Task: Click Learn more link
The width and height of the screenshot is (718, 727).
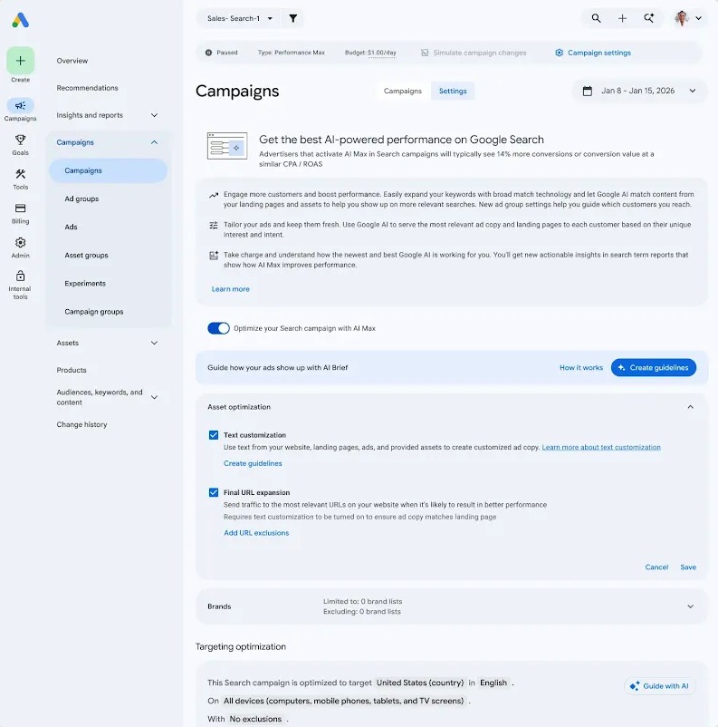Action: coord(231,289)
